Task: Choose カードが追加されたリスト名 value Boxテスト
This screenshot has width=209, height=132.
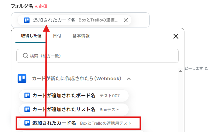Action: [74, 110]
